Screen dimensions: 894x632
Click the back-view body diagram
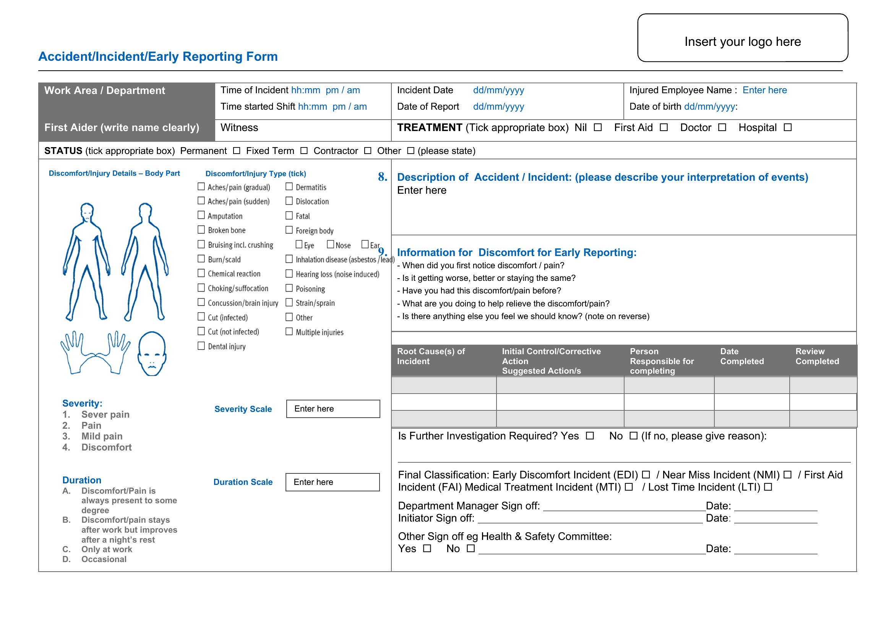click(145, 261)
